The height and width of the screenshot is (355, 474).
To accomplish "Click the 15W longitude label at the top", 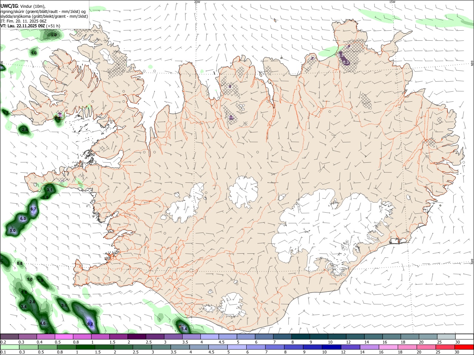I will point(392,2).
